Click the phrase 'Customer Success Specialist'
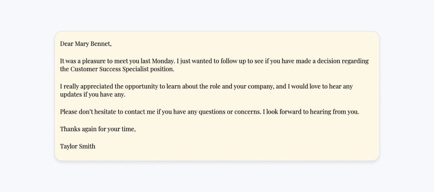 [109, 69]
